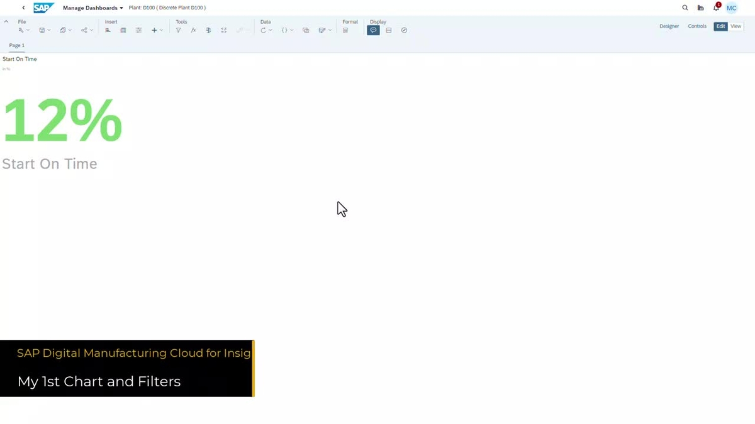Insert a table using the grid icon
755x424 pixels.
(x=123, y=30)
